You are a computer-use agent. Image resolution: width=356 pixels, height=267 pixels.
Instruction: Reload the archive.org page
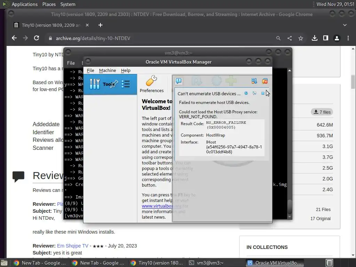click(x=37, y=38)
